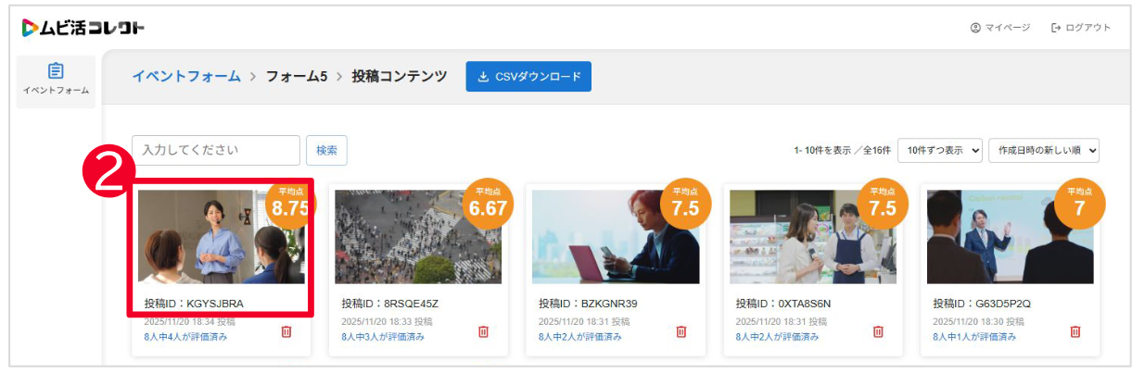Screen dimensions: 1145x373
Task: Click 8人中2人が評価済み under BZKGNR39
Action: click(580, 337)
